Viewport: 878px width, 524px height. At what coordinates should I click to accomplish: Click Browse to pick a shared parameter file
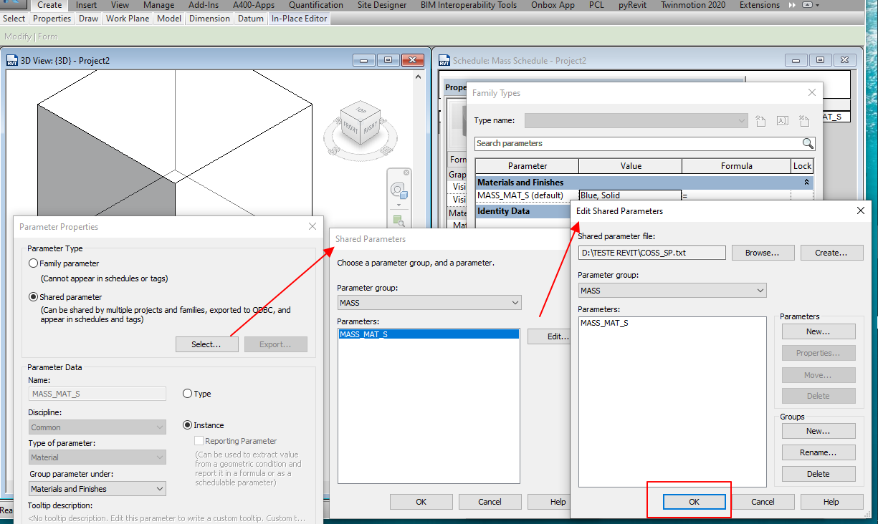[x=762, y=252]
